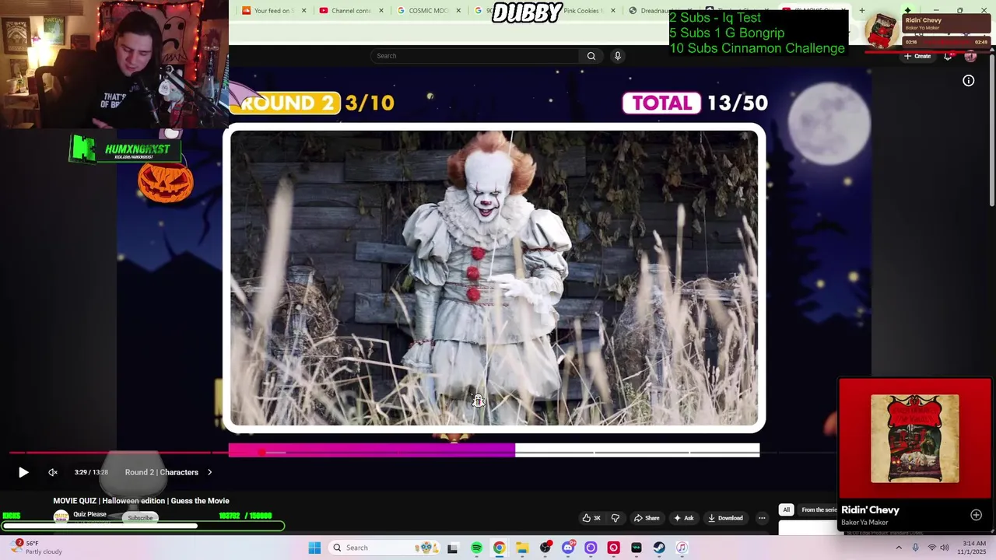The image size is (996, 560).
Task: Play the YouTube video
Action: [x=23, y=472]
